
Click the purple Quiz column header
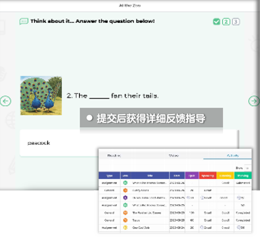(x=192, y=175)
